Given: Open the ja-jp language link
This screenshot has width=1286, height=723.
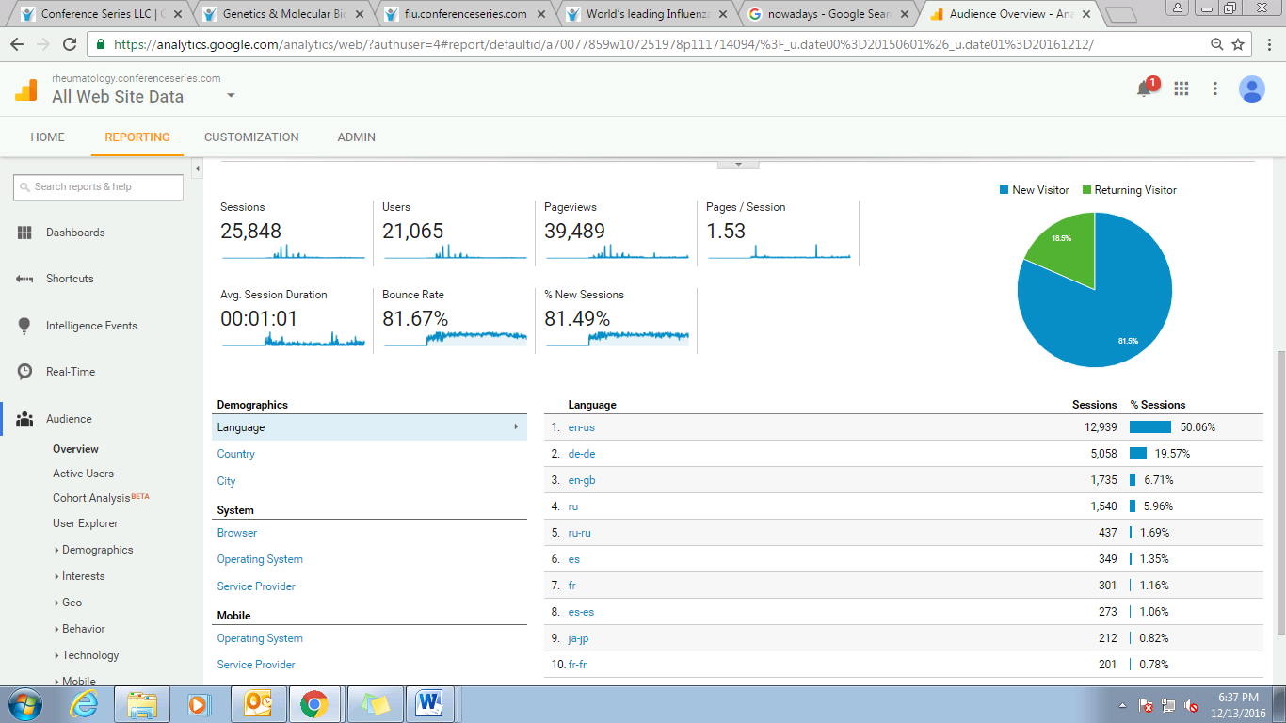Looking at the screenshot, I should [x=578, y=638].
